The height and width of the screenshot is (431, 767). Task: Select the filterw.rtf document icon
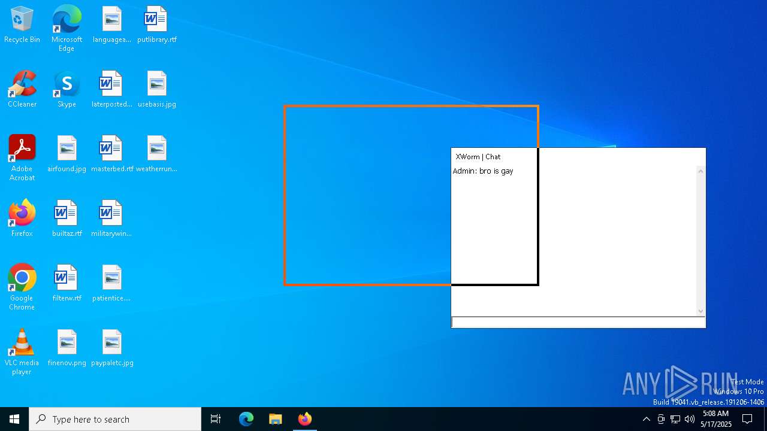tap(67, 284)
